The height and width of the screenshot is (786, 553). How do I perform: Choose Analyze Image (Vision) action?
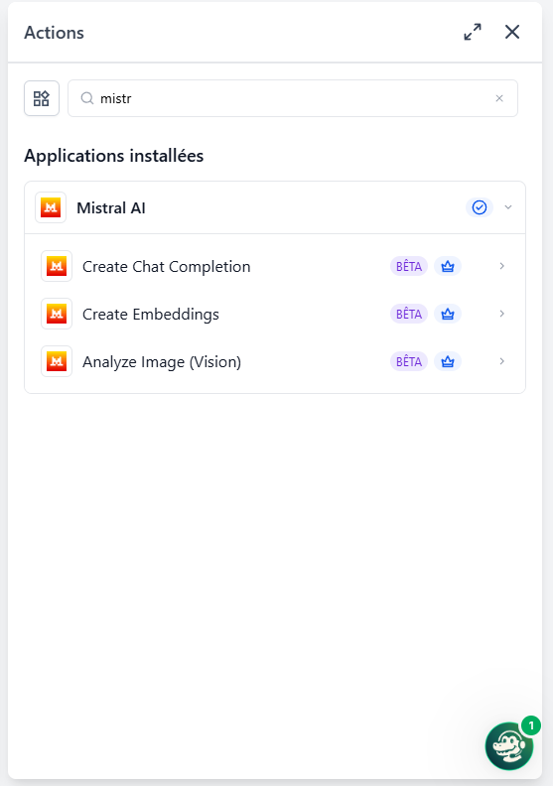pos(275,361)
